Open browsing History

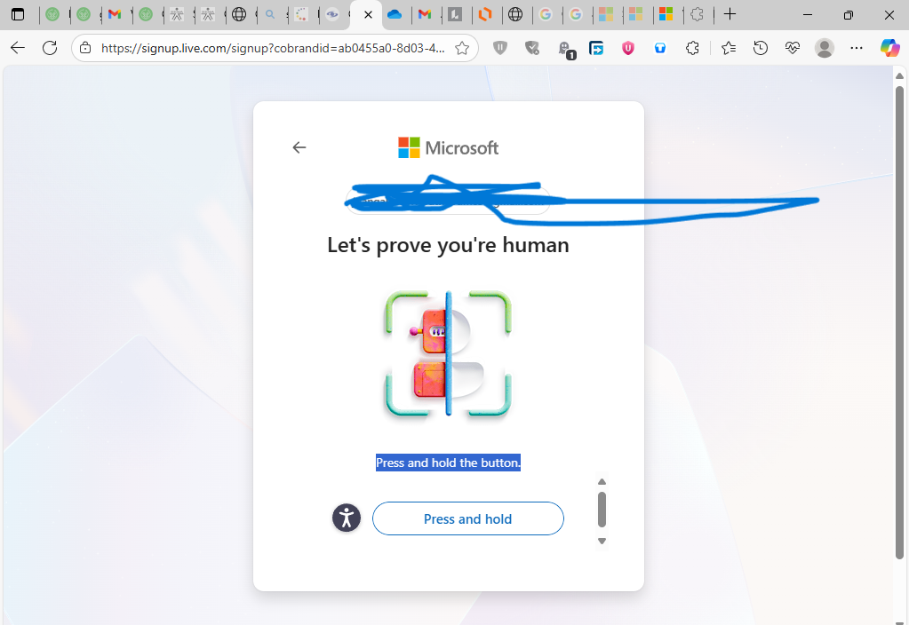[x=761, y=48]
